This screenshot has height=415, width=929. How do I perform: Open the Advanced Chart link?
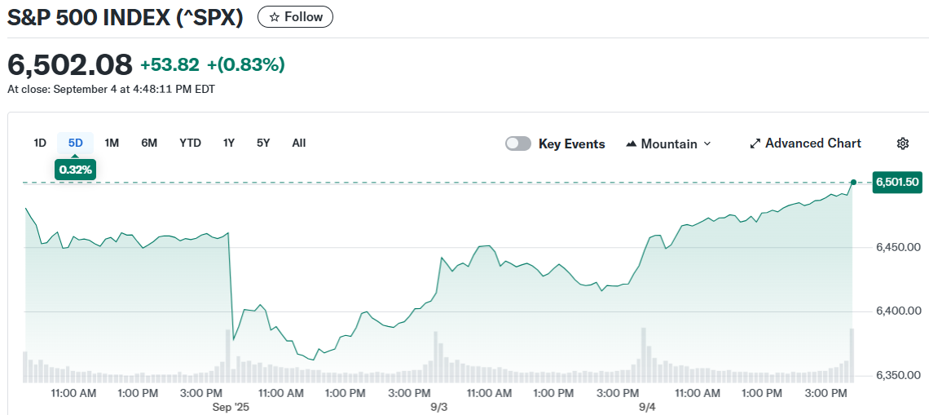(812, 143)
